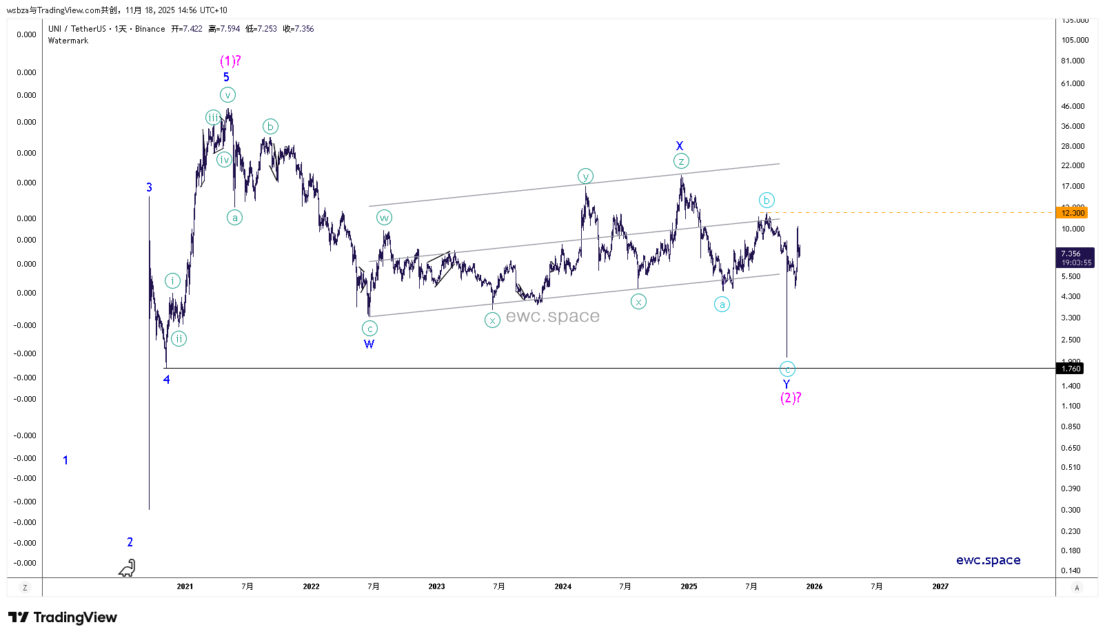Click the TradingView logo
Screen dimensions: 1105x638
click(x=63, y=617)
